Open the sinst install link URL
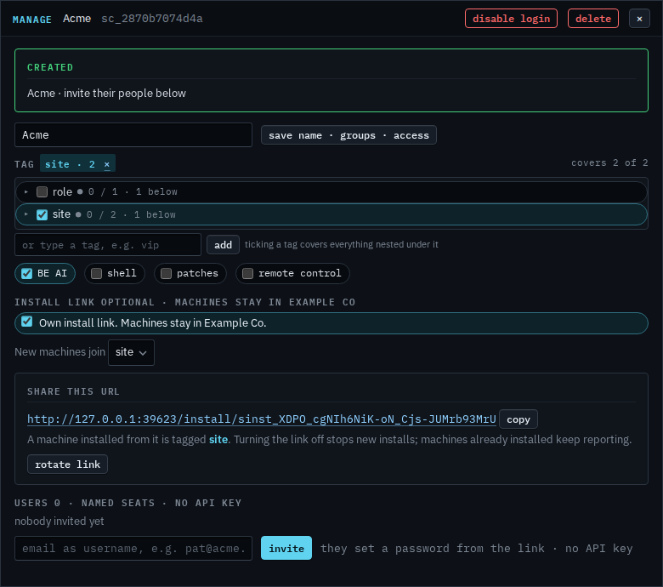The image size is (663, 587). pyautogui.click(x=261, y=419)
